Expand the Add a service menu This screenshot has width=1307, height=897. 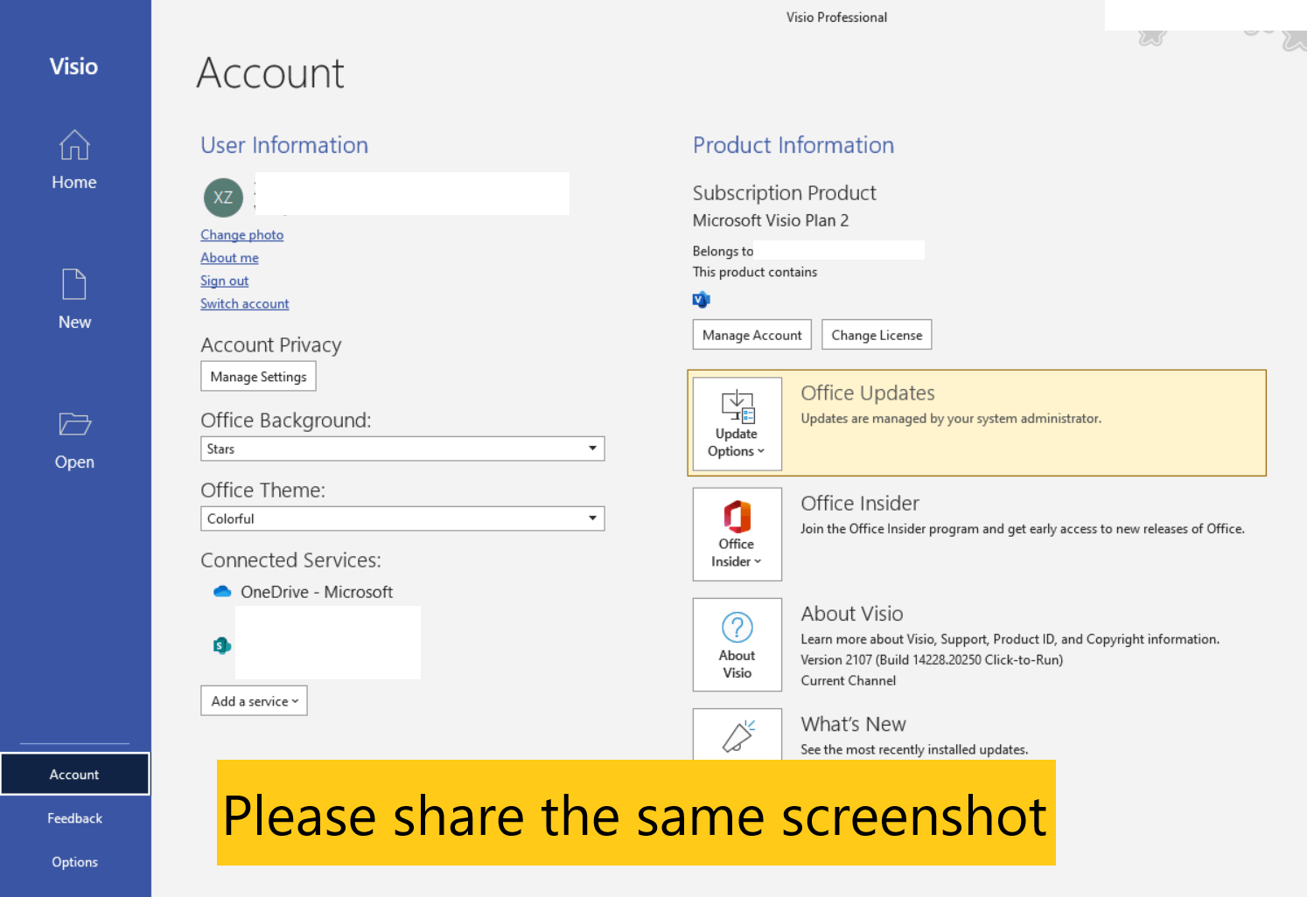(x=254, y=700)
